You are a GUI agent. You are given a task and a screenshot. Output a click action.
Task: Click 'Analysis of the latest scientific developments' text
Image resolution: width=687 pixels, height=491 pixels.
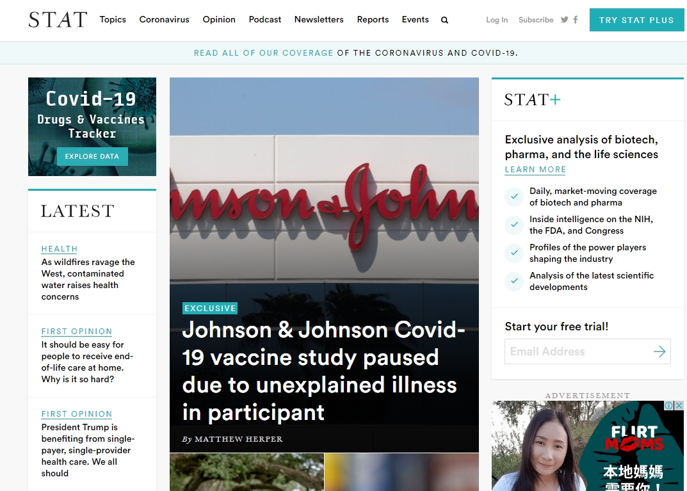592,281
